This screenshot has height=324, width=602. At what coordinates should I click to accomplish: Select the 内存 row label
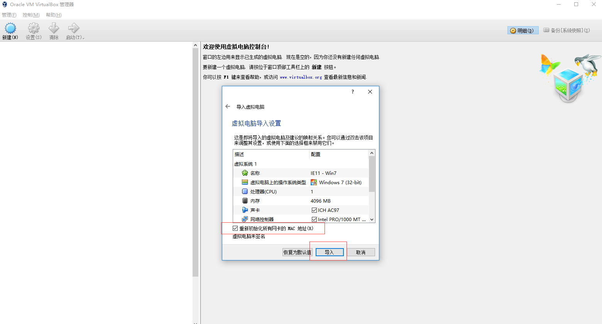tap(255, 201)
